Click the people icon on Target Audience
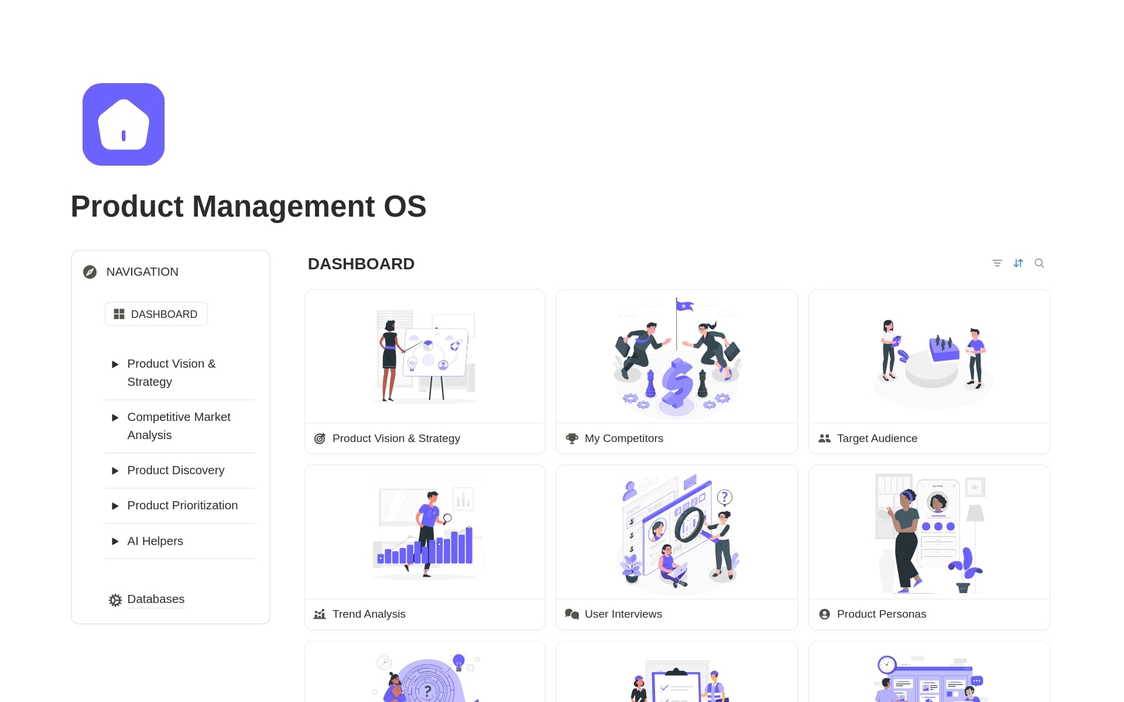The width and height of the screenshot is (1124, 702). click(824, 439)
